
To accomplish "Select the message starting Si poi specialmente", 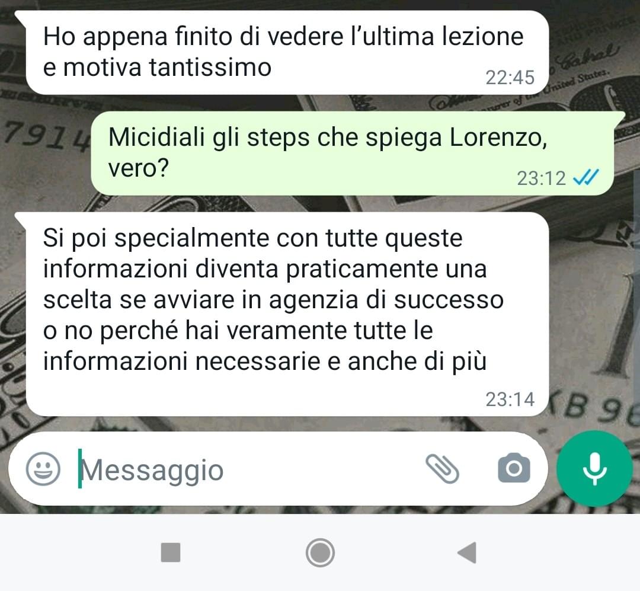I will pyautogui.click(x=287, y=314).
